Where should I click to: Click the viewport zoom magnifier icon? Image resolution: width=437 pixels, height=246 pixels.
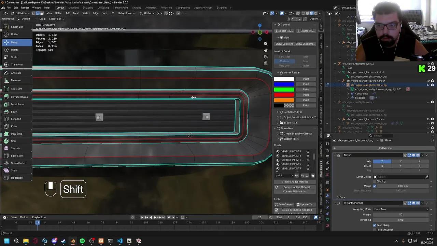[266, 44]
